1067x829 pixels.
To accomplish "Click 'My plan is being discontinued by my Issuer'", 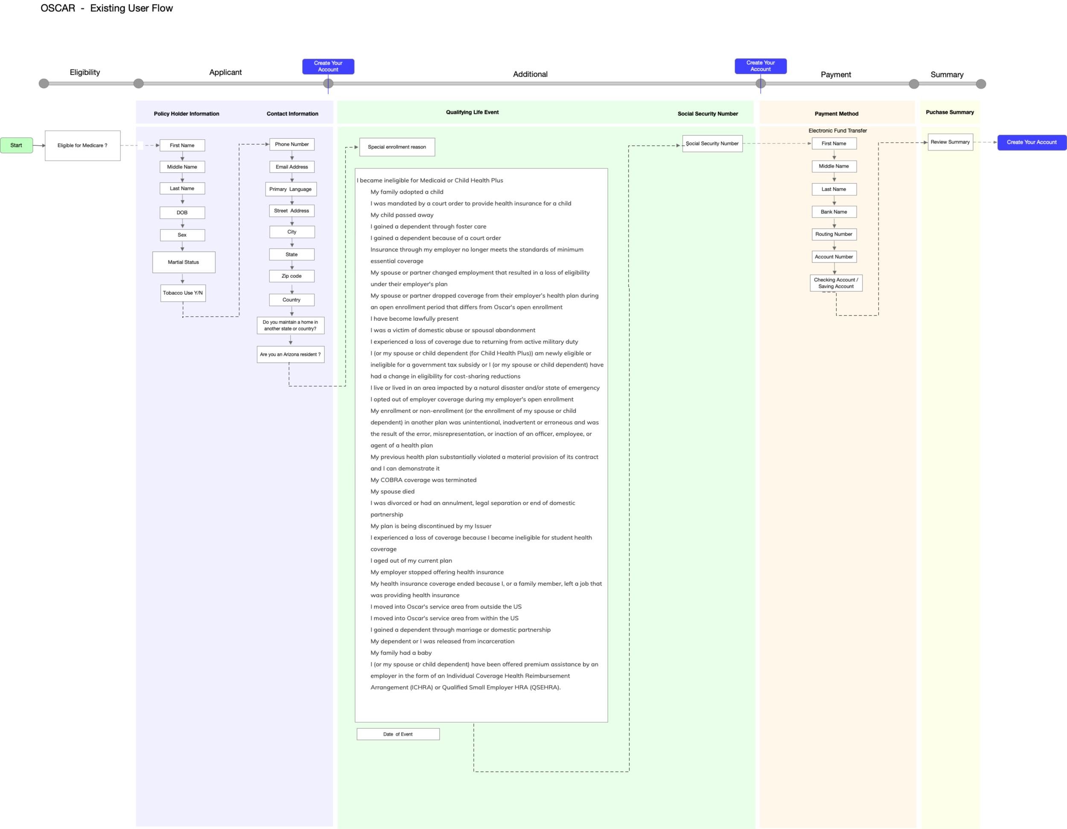I will pos(431,526).
